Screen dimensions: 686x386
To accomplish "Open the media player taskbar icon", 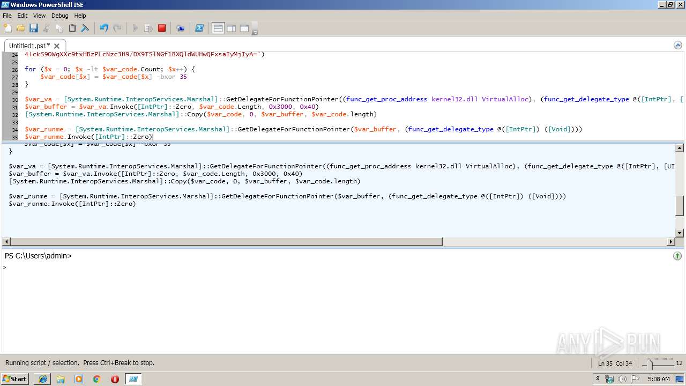I will pos(79,379).
